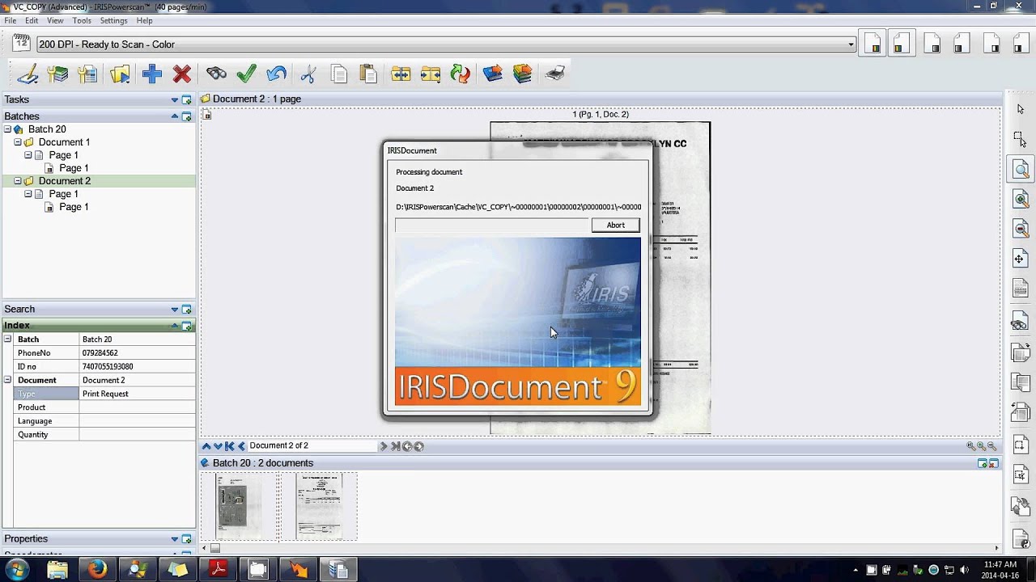Open the File menu
Screen dimensions: 1036x582
(x=10, y=20)
